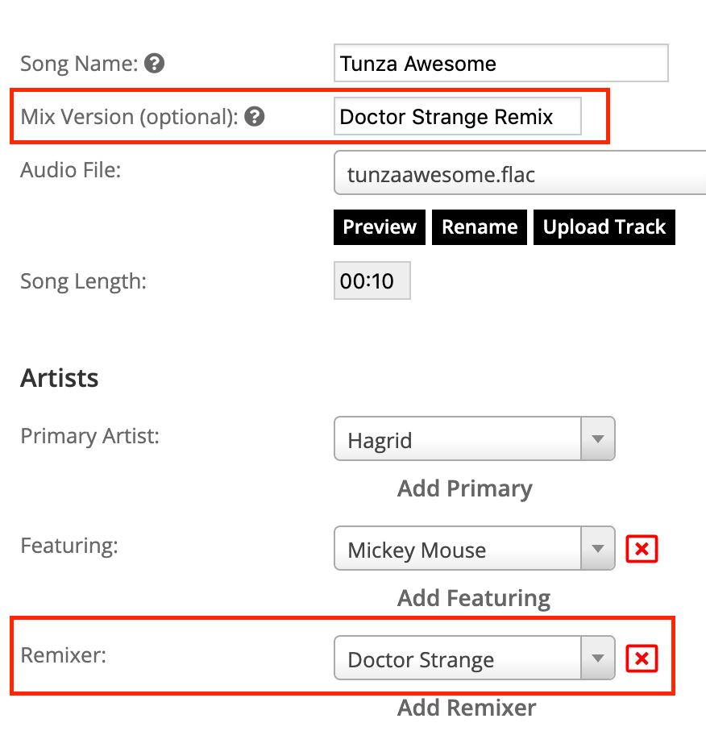Select the tunzaawesome.flac audio file box
This screenshot has height=756, width=706.
[520, 173]
